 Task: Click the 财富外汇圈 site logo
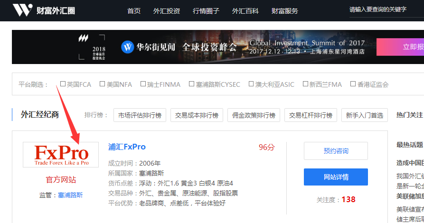pyautogui.click(x=44, y=10)
